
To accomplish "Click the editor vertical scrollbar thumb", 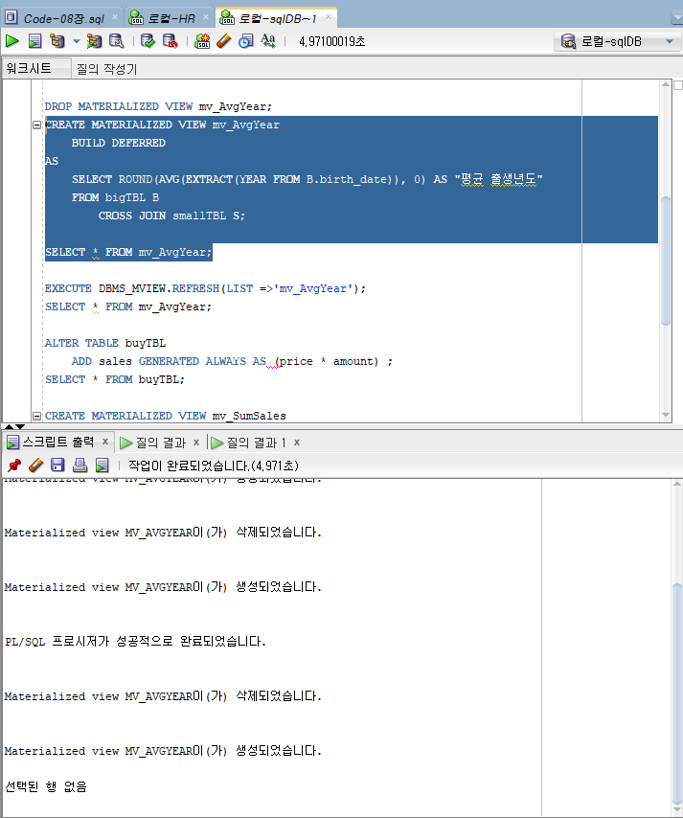I will 666,261.
